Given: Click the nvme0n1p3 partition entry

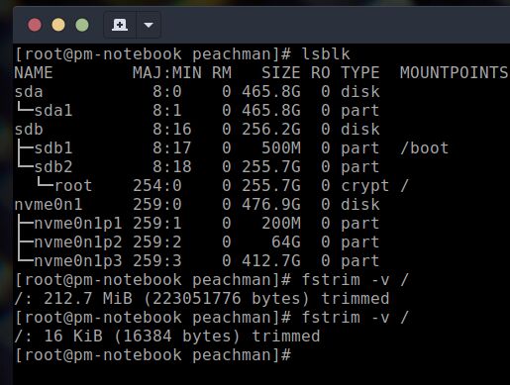Looking at the screenshot, I should tap(78, 260).
